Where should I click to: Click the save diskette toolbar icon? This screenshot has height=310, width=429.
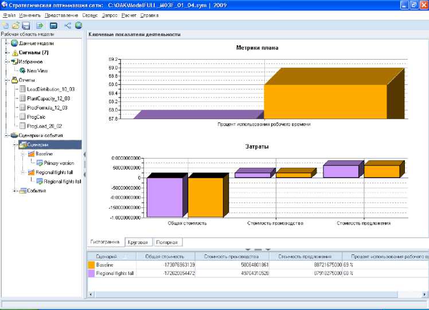26,26
